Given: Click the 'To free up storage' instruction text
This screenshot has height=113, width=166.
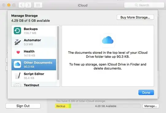Looking at the screenshot, I should pyautogui.click(x=108, y=66).
